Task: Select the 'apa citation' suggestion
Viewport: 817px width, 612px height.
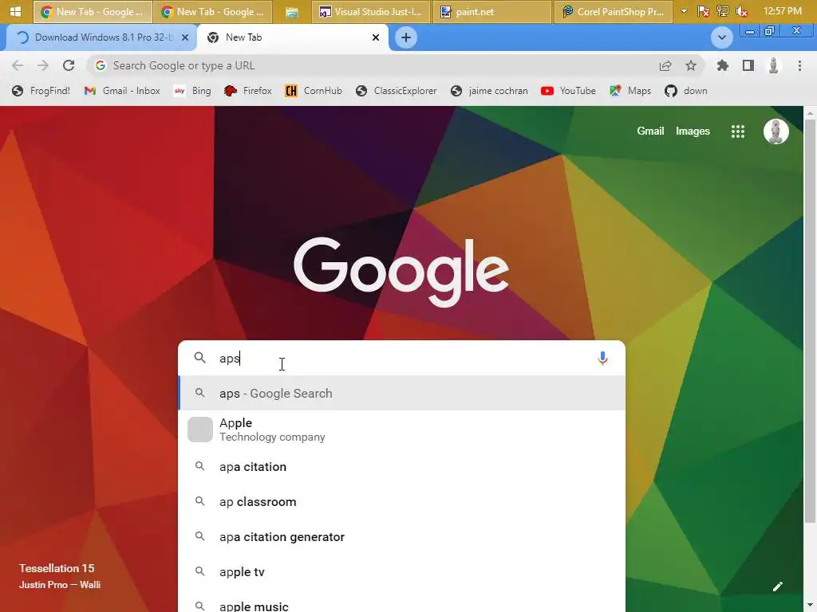Action: pyautogui.click(x=401, y=467)
